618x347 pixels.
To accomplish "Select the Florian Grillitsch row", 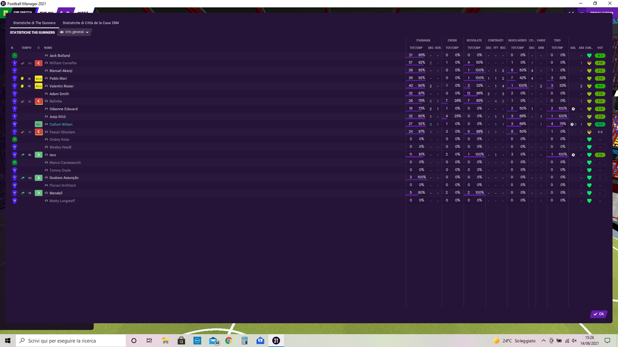I will (309, 186).
